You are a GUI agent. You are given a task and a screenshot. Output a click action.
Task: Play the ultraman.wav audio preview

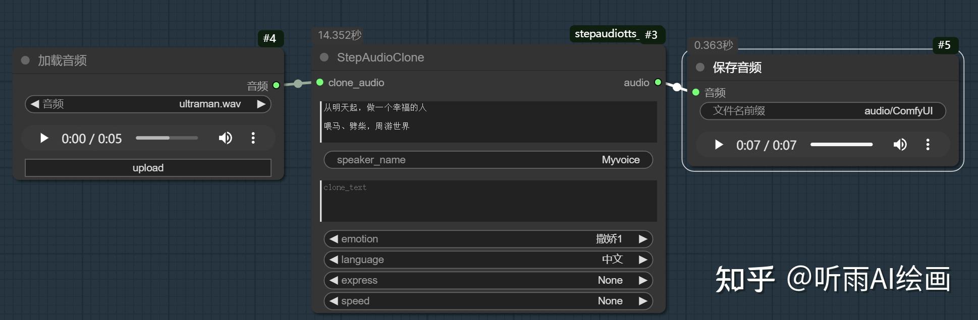click(x=43, y=138)
